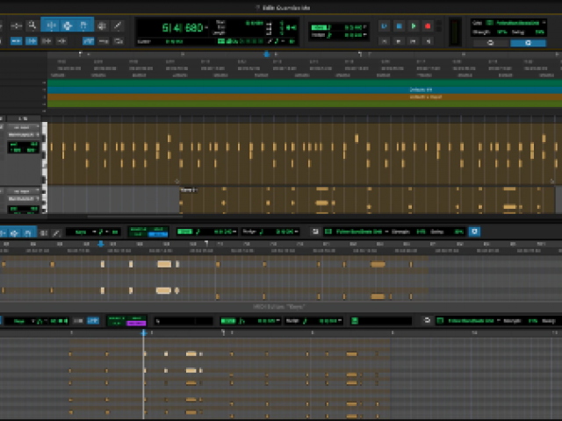562x421 pixels.
Task: Select the Scrubber tool in top toolbar
Action: pyautogui.click(x=102, y=25)
